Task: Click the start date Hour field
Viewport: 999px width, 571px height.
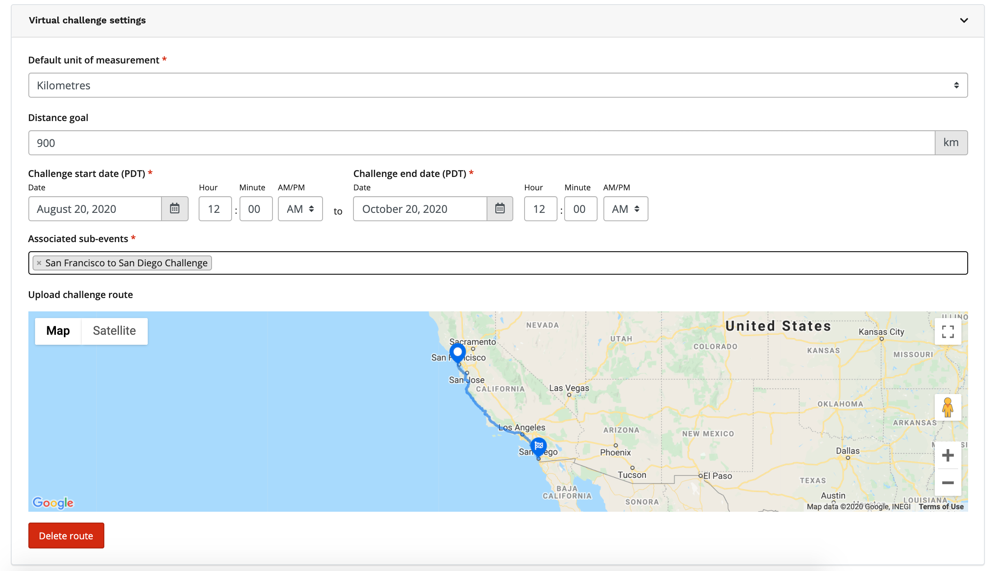Action: pyautogui.click(x=215, y=209)
